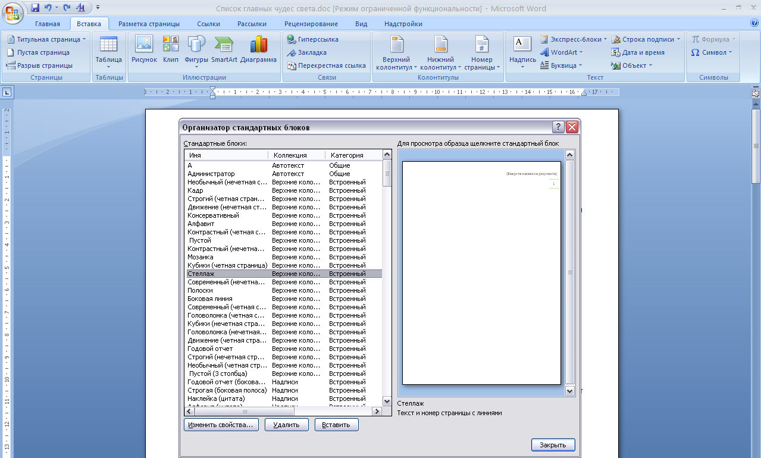Select the Мозаика building block
This screenshot has height=458, width=761.
pyautogui.click(x=284, y=257)
